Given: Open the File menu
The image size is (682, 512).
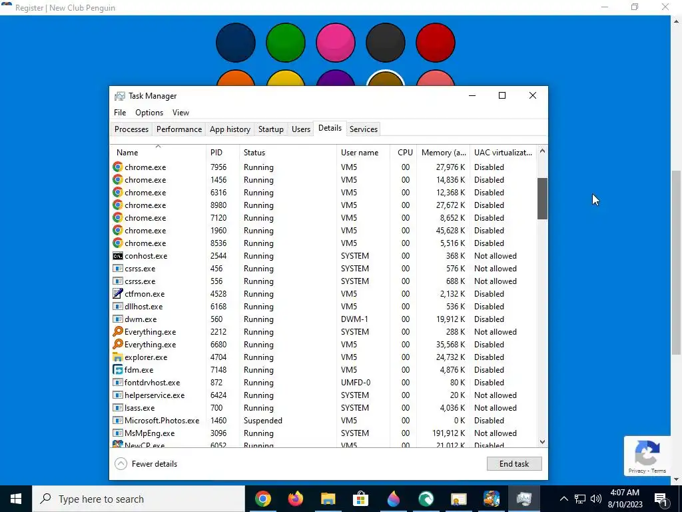Looking at the screenshot, I should point(120,112).
